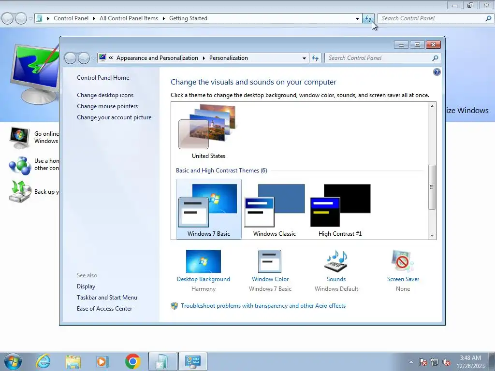Open Change desktop icons link

(105, 95)
